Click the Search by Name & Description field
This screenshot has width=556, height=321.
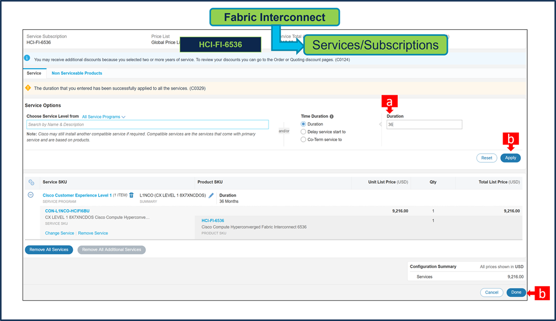tap(147, 124)
